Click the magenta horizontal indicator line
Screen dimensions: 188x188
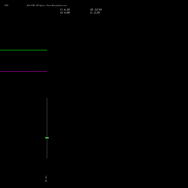pyautogui.click(x=23, y=71)
